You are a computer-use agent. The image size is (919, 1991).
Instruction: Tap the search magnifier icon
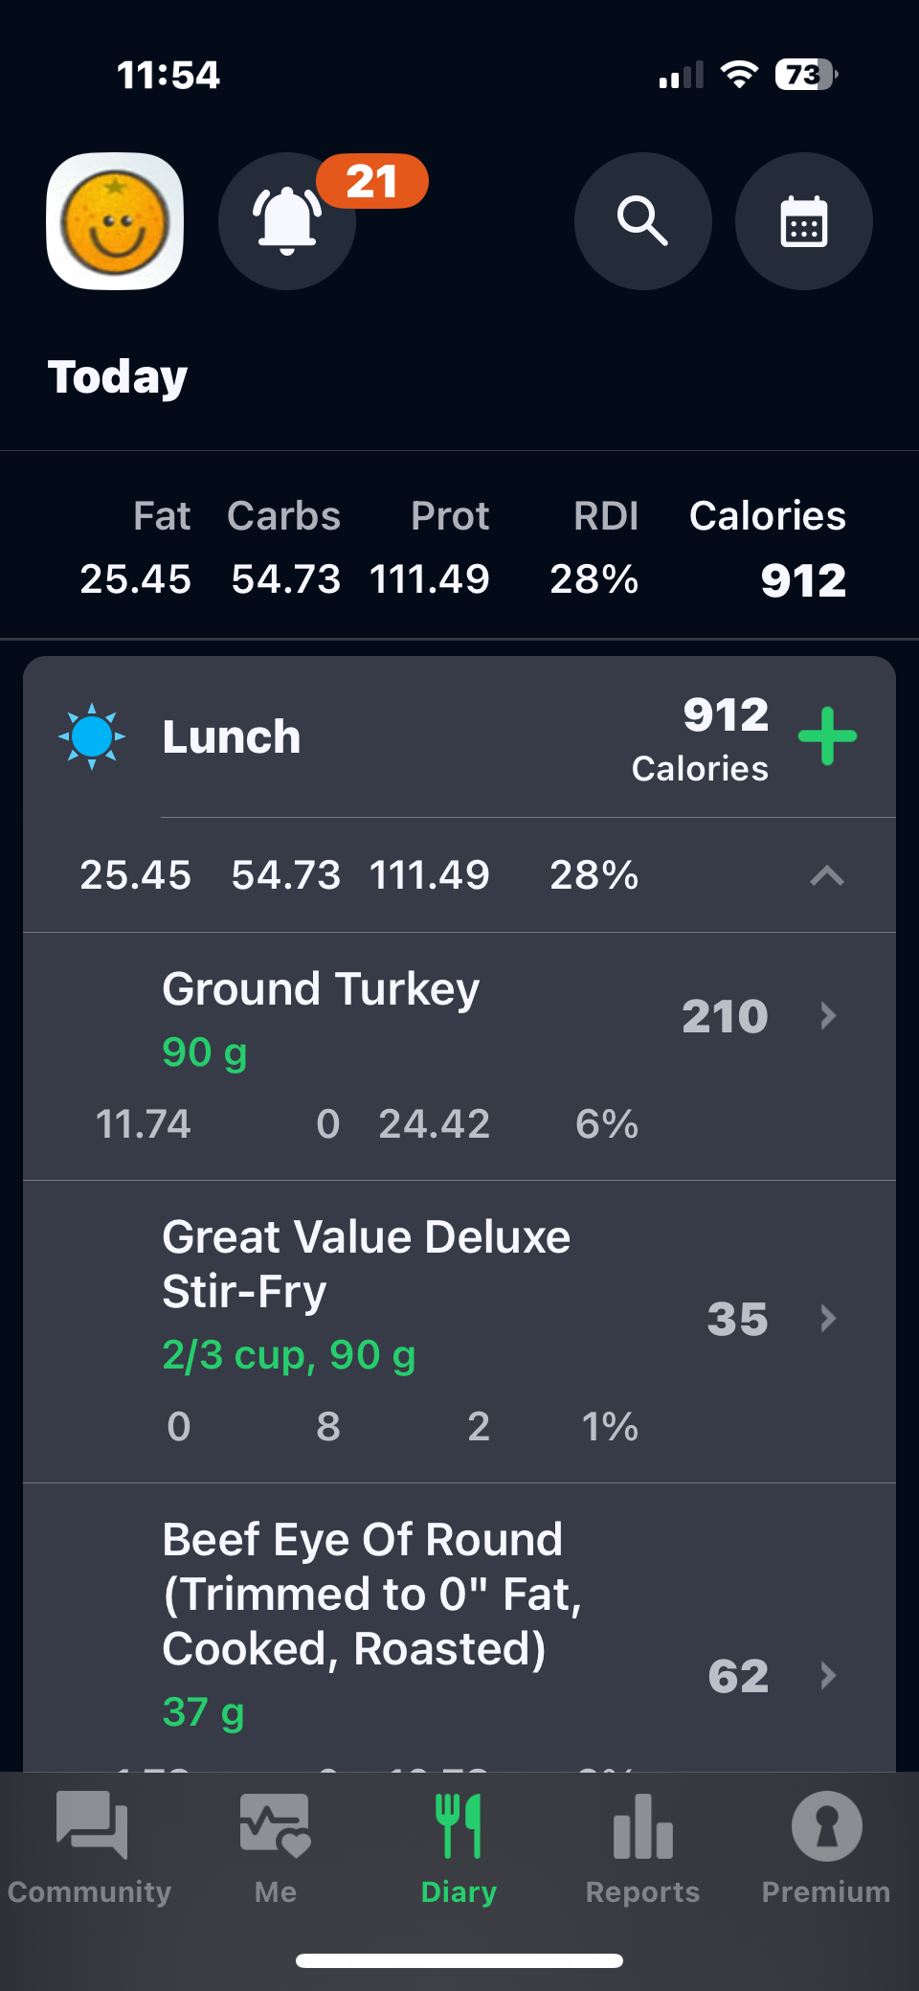point(642,221)
